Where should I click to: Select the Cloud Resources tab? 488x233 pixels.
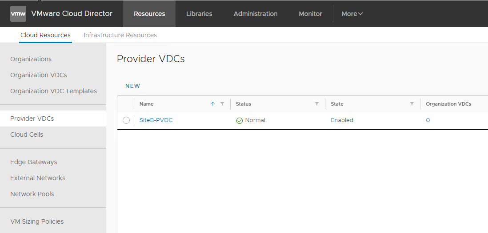pos(45,35)
